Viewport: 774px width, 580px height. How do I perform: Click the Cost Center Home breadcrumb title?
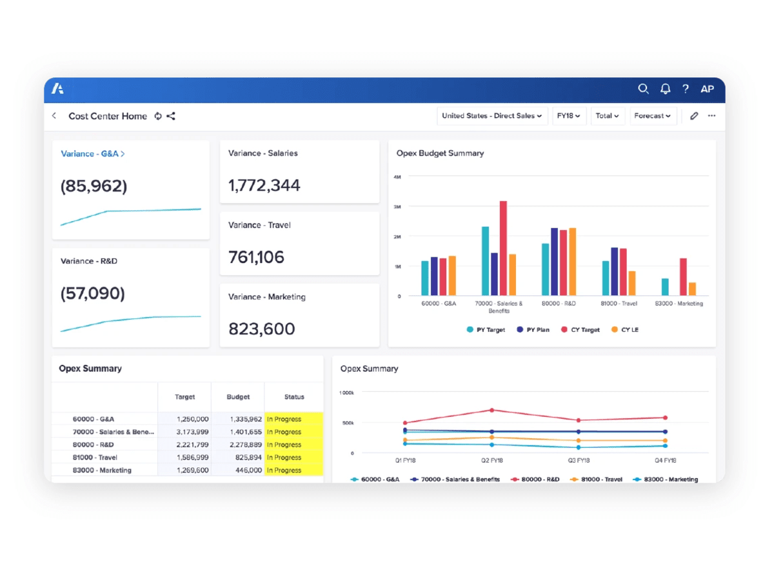click(108, 116)
